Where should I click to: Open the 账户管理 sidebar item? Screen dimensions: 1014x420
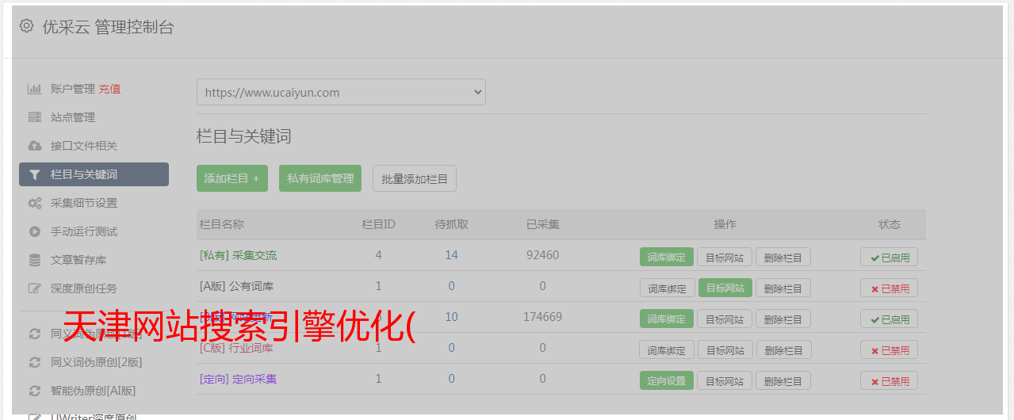[73, 89]
